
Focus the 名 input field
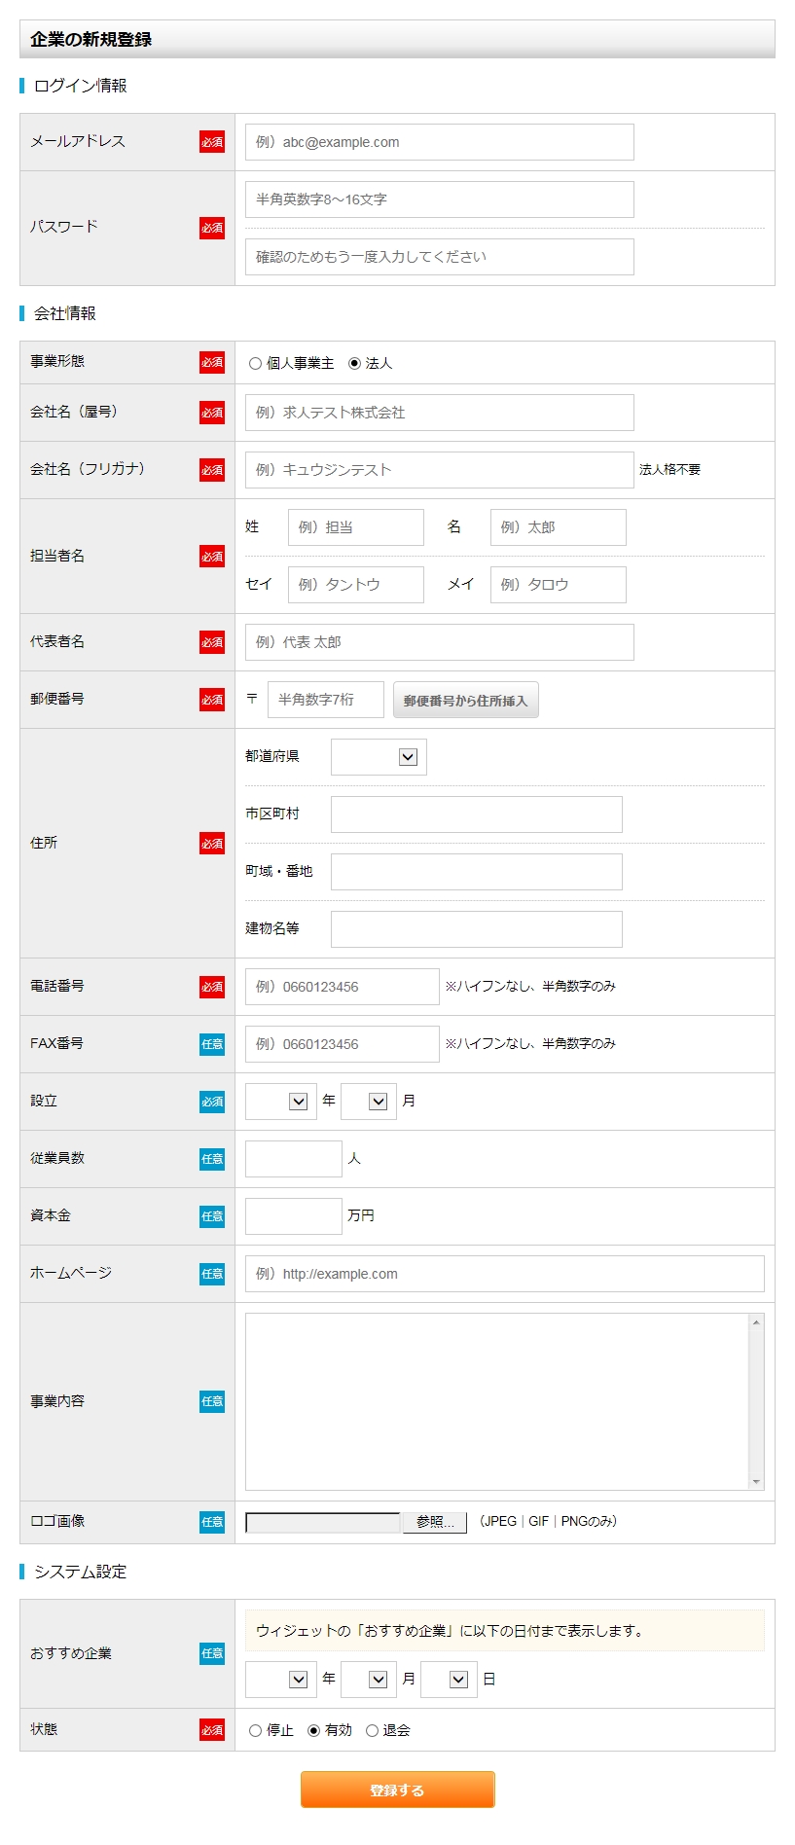[559, 527]
